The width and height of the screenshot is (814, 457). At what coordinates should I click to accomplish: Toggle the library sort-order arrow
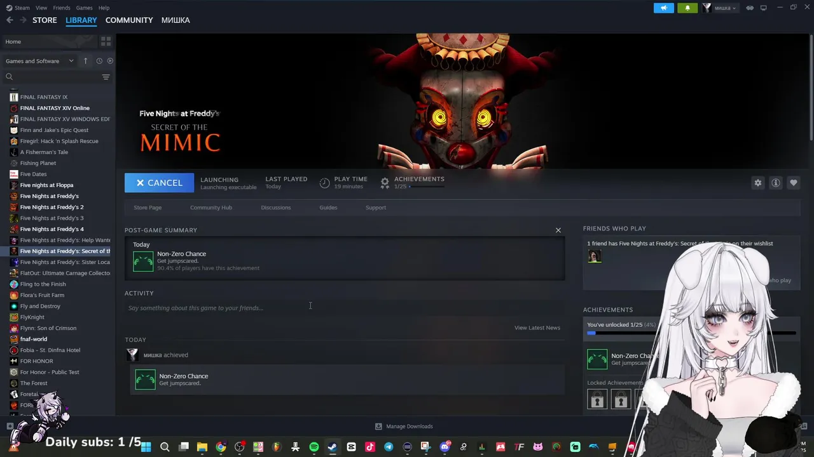pyautogui.click(x=85, y=61)
